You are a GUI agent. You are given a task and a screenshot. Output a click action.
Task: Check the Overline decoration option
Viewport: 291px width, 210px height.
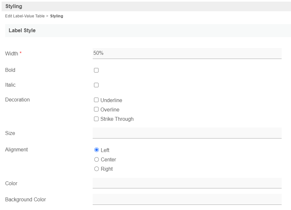point(96,110)
